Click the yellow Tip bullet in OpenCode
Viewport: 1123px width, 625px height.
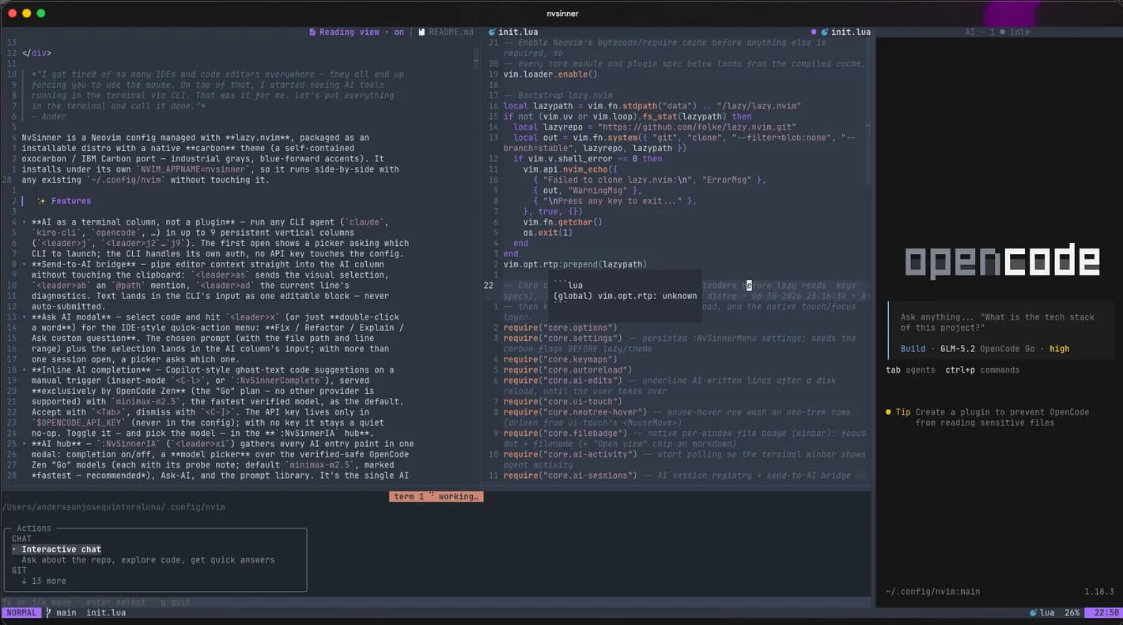coord(888,412)
